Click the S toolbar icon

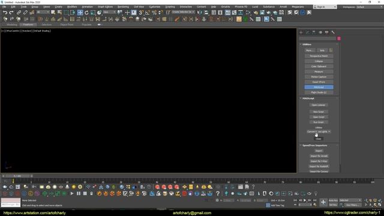(290, 13)
